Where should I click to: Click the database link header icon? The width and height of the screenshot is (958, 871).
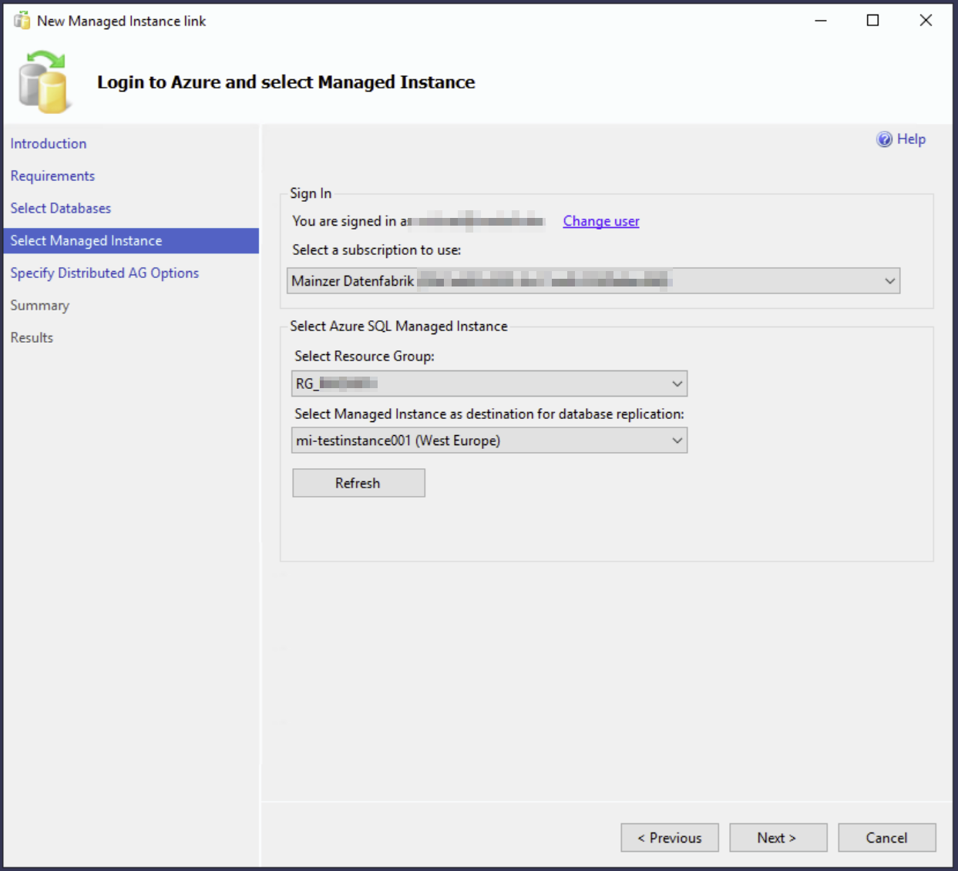tap(45, 82)
